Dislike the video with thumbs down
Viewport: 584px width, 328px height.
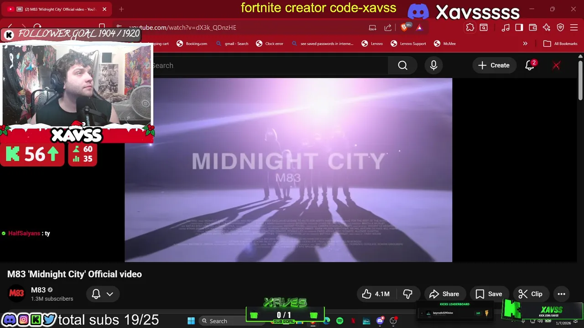(x=407, y=294)
